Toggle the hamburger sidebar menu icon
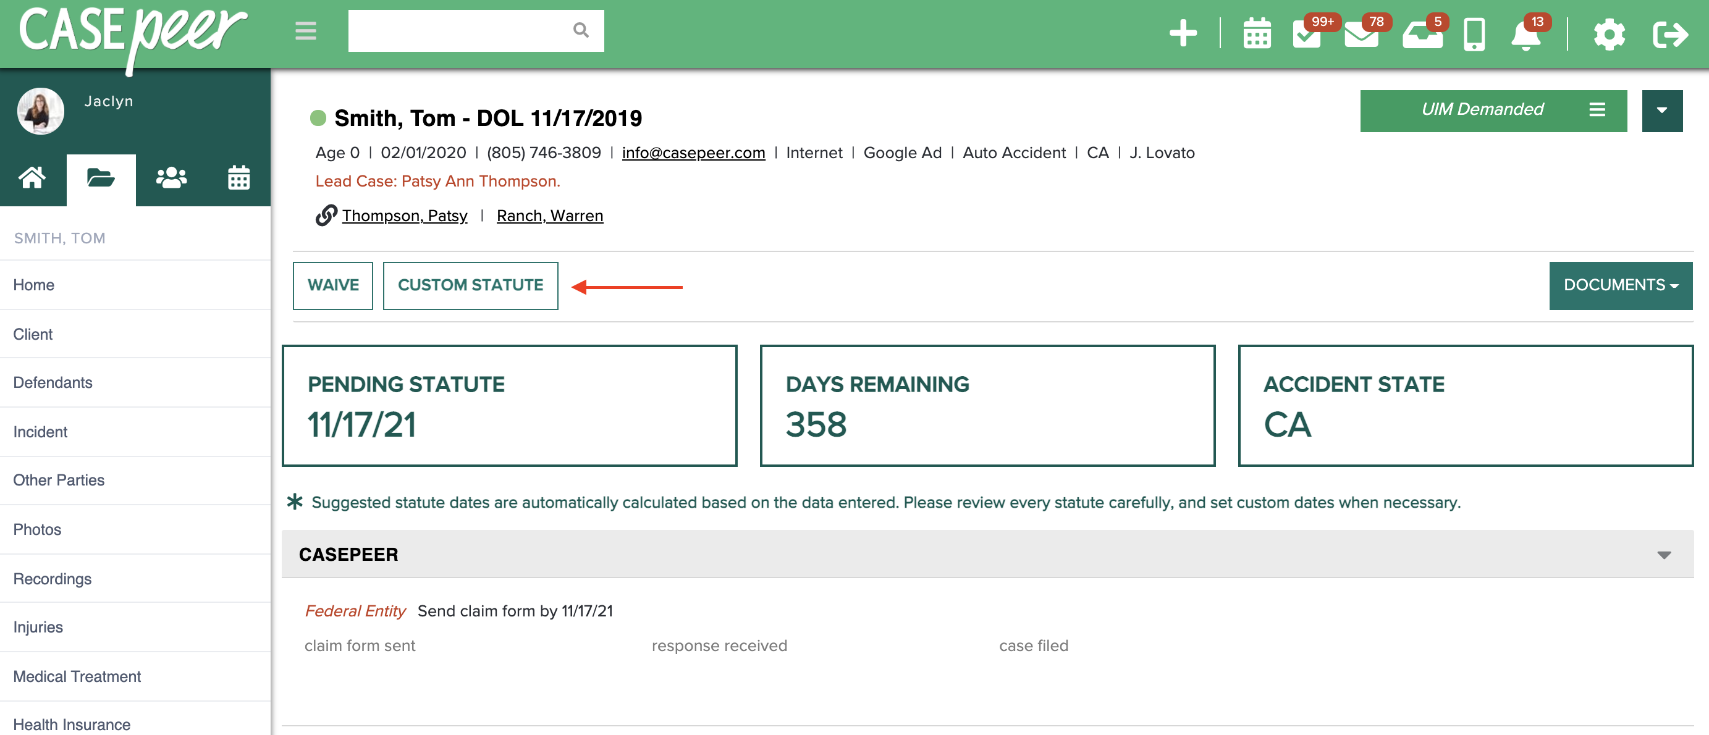 [x=305, y=30]
